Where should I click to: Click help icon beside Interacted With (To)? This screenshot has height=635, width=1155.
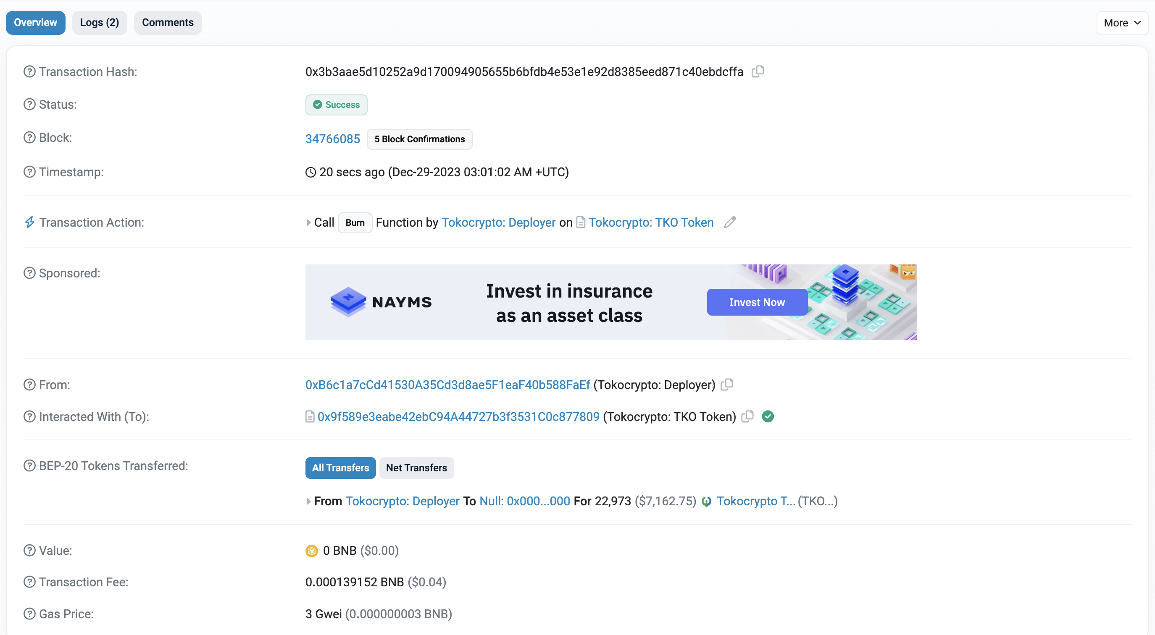[x=29, y=416]
